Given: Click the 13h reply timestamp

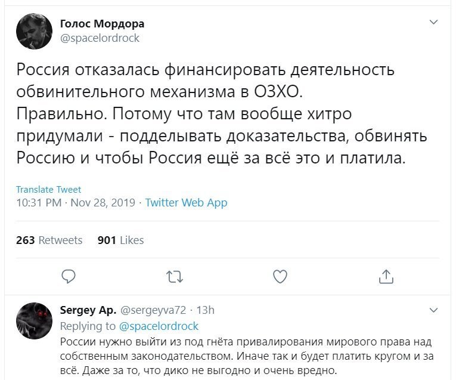Looking at the screenshot, I should [x=205, y=310].
